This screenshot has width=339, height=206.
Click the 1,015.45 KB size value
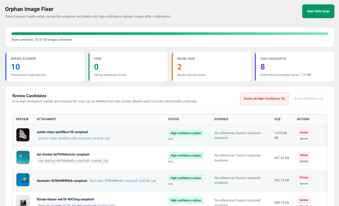click(x=280, y=135)
